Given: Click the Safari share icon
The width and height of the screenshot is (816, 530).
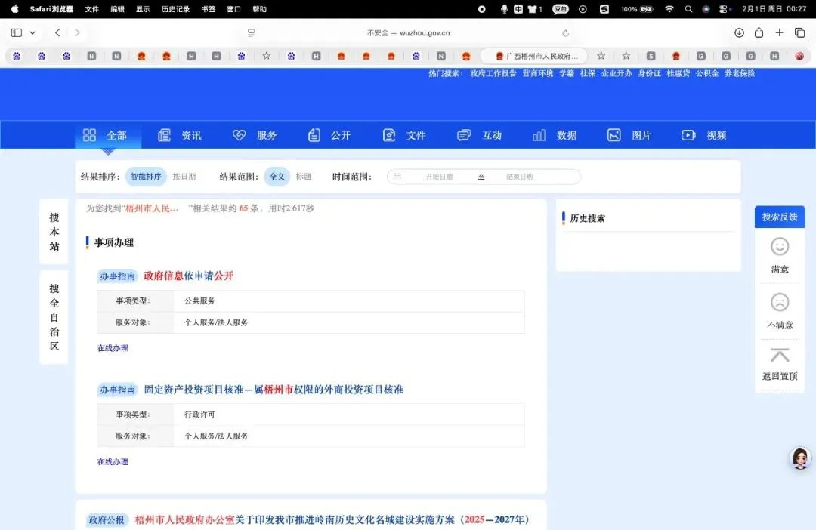Looking at the screenshot, I should (759, 32).
